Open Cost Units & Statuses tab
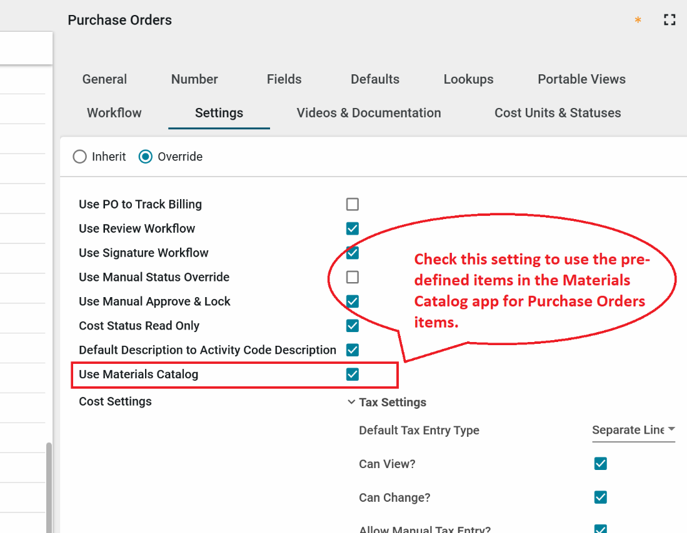 [558, 113]
